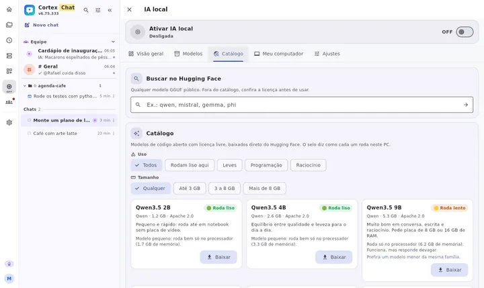Open the history clock icon in left rail
The width and height of the screenshot is (484, 288).
point(9,40)
